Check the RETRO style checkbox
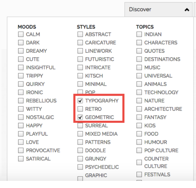The image size is (196, 188). click(x=80, y=109)
